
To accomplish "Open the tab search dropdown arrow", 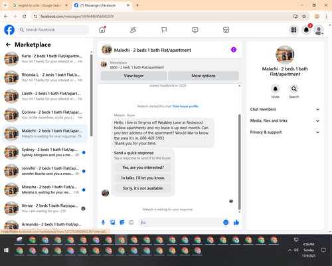I will [5, 5].
